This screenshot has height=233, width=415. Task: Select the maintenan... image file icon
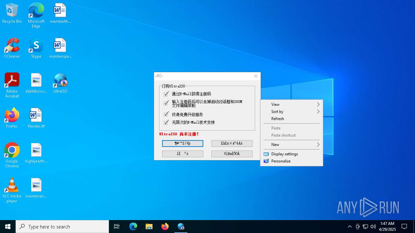point(36,188)
